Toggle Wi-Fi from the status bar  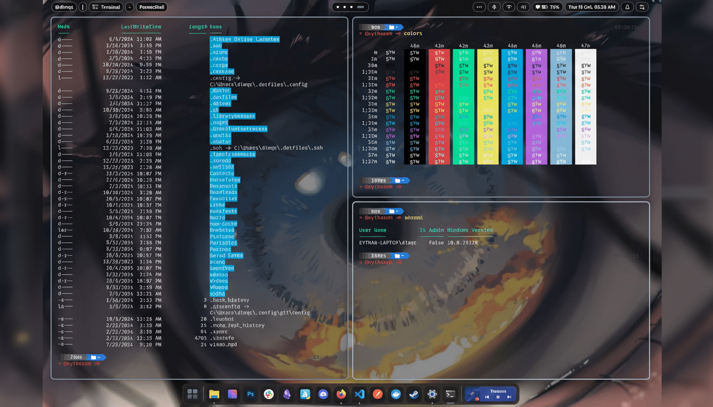(x=508, y=7)
